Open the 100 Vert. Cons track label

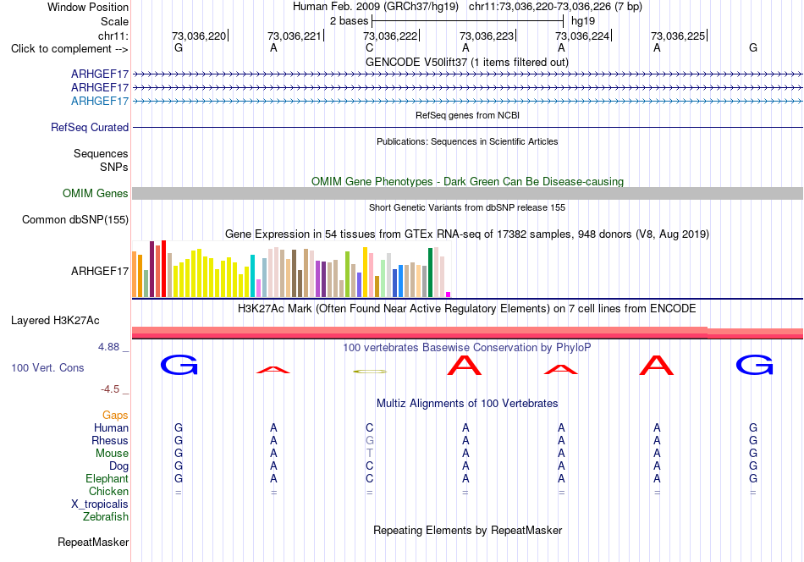coord(47,367)
